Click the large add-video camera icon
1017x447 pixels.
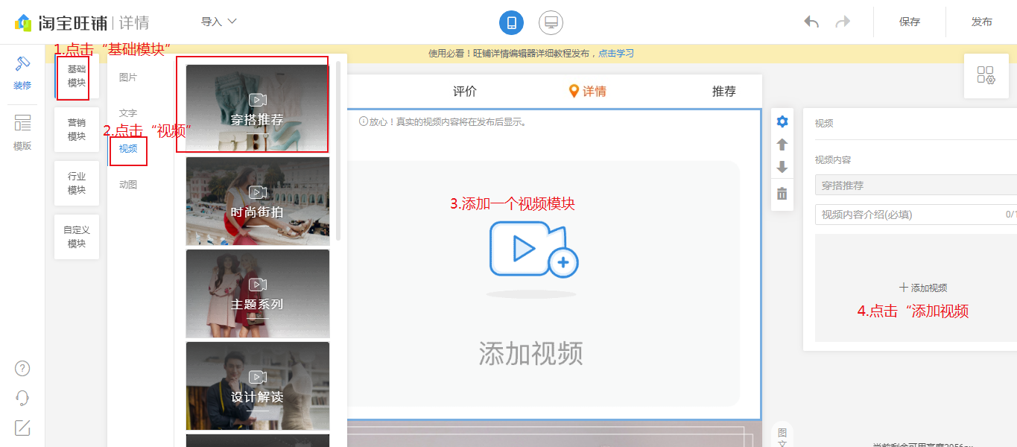(x=533, y=250)
